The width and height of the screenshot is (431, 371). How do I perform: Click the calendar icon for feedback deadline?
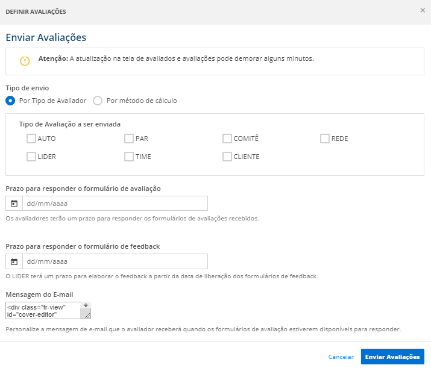(14, 261)
